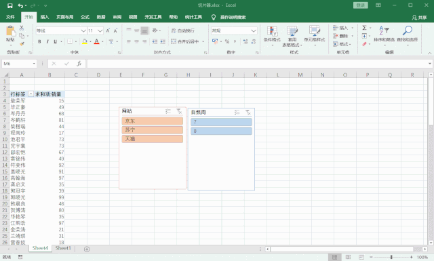
Task: Open the font size dropdown
Action: coord(100,31)
